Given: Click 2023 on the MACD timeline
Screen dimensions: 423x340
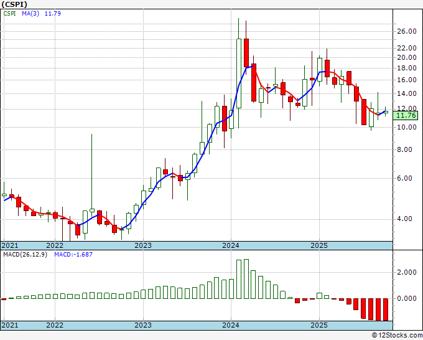Looking at the screenshot, I should click(143, 325).
